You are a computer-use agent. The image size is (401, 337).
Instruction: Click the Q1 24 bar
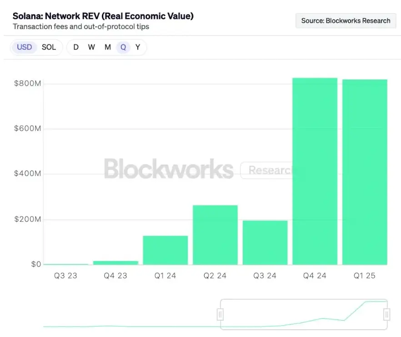pos(165,250)
